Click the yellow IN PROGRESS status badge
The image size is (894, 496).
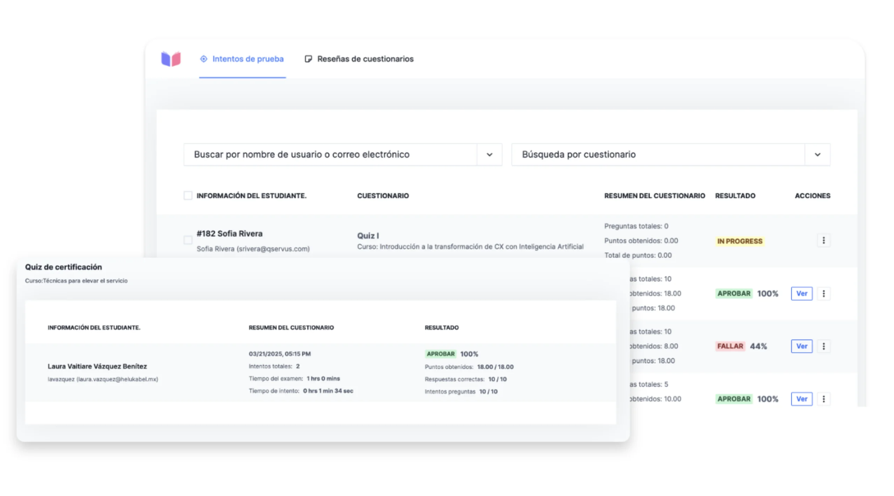739,241
